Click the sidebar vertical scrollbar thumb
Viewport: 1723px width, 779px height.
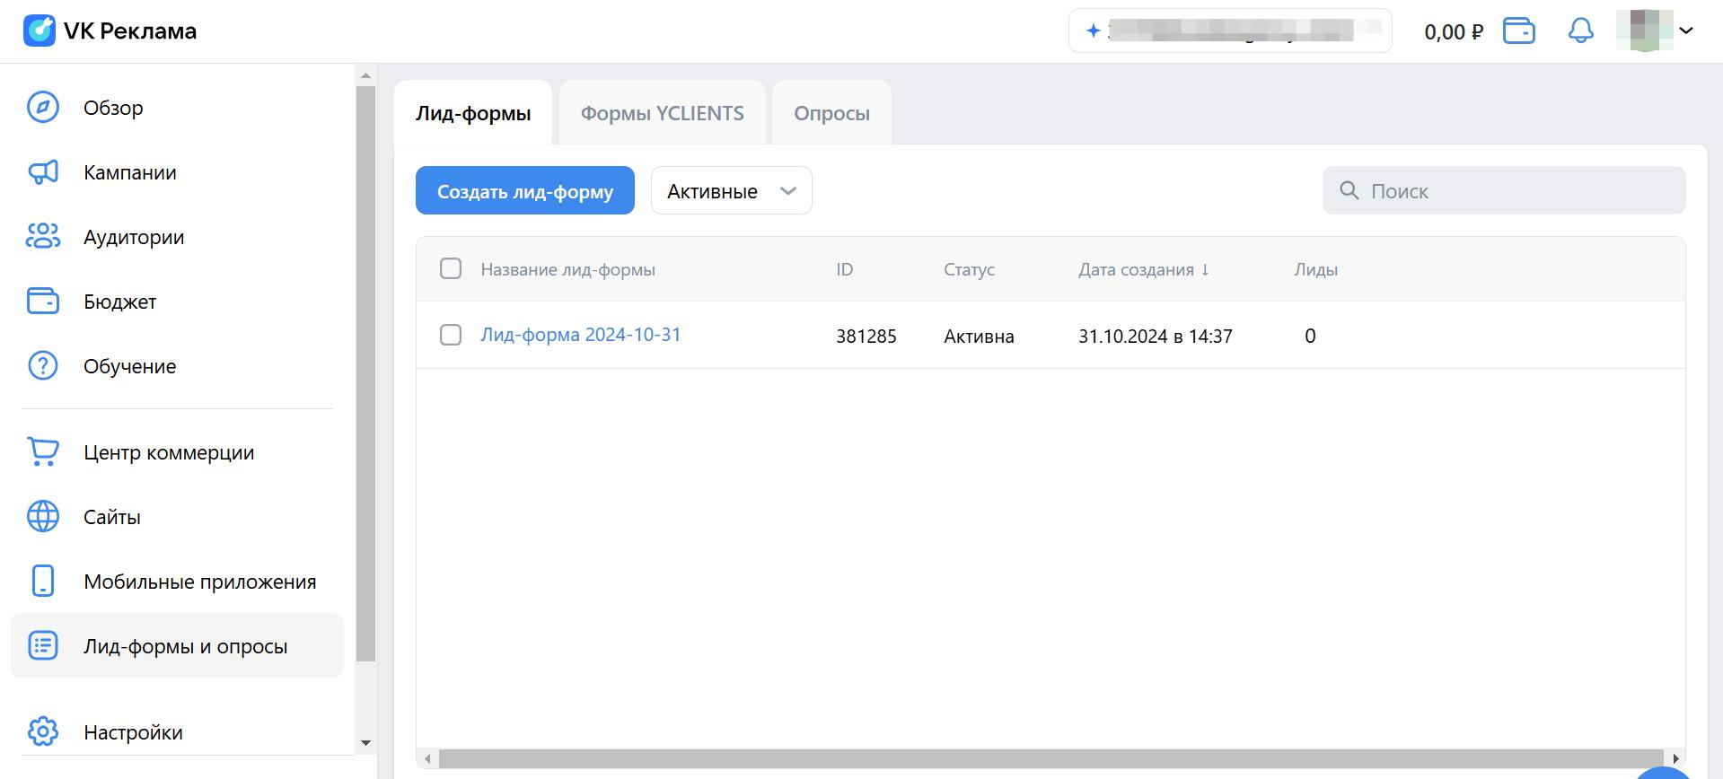(365, 374)
